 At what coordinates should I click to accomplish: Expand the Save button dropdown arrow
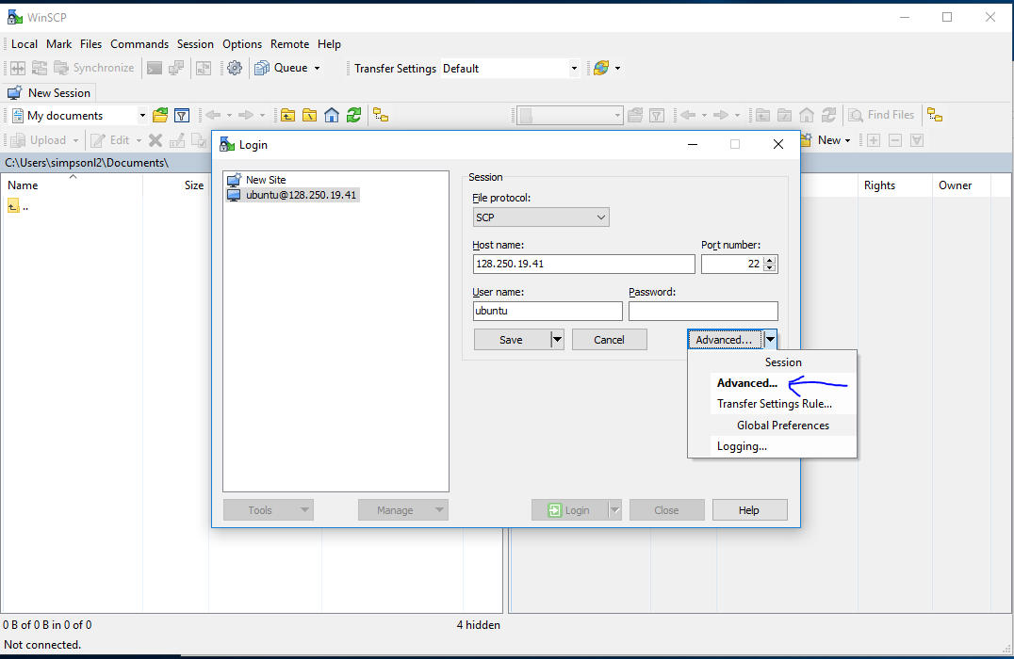557,340
